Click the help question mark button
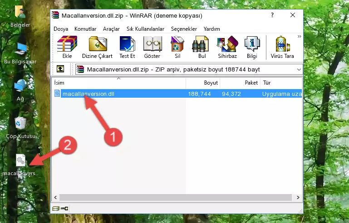Viewport: 349px width, 223px height. point(272,15)
